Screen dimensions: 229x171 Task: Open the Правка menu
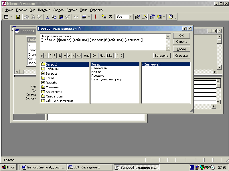click(21, 10)
